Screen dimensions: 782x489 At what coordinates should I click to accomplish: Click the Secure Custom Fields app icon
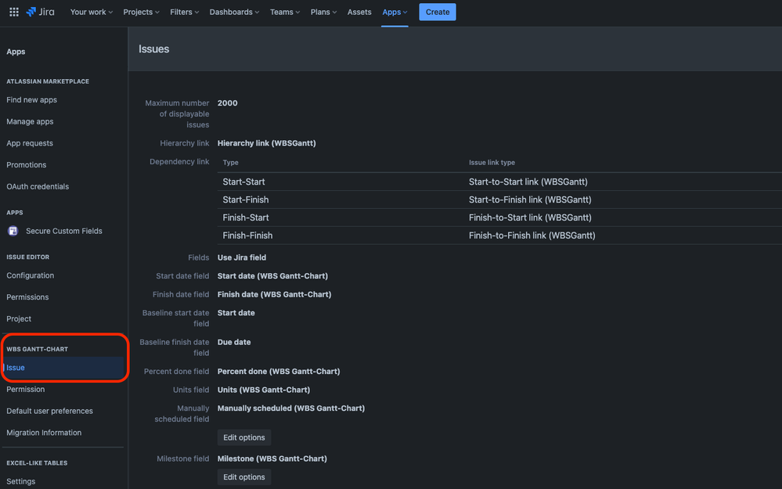coord(13,231)
